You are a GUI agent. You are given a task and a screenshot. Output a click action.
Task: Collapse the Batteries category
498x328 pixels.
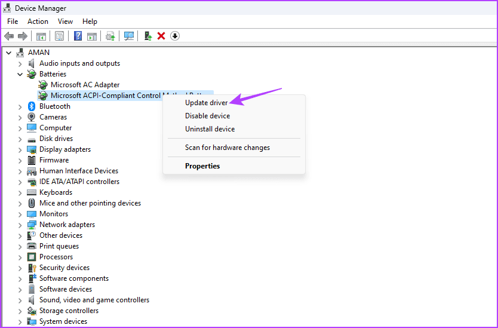(x=20, y=74)
